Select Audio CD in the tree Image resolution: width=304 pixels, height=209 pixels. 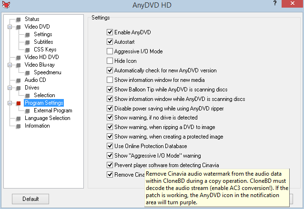[x=35, y=80]
